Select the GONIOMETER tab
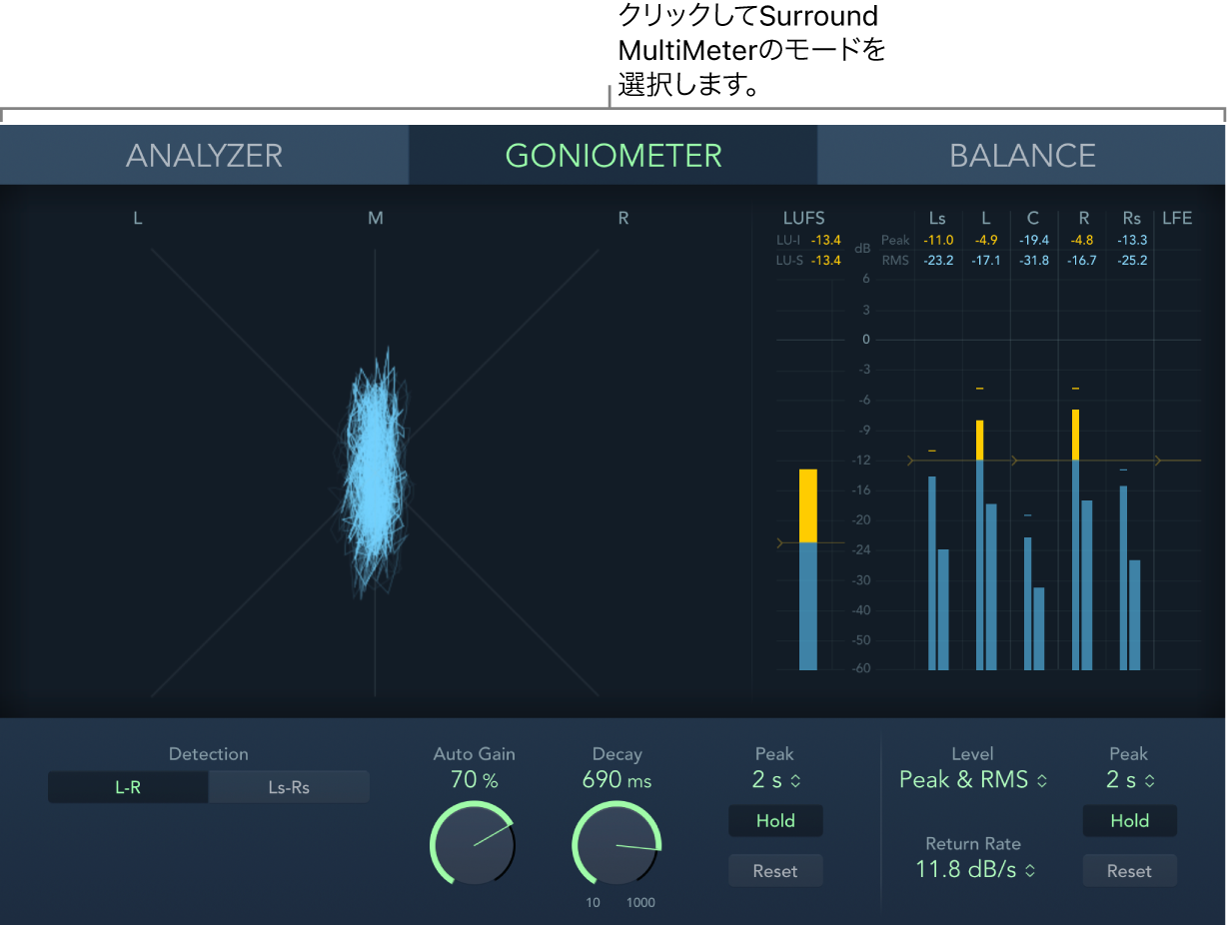Screen dimensions: 1228x925 click(x=613, y=155)
